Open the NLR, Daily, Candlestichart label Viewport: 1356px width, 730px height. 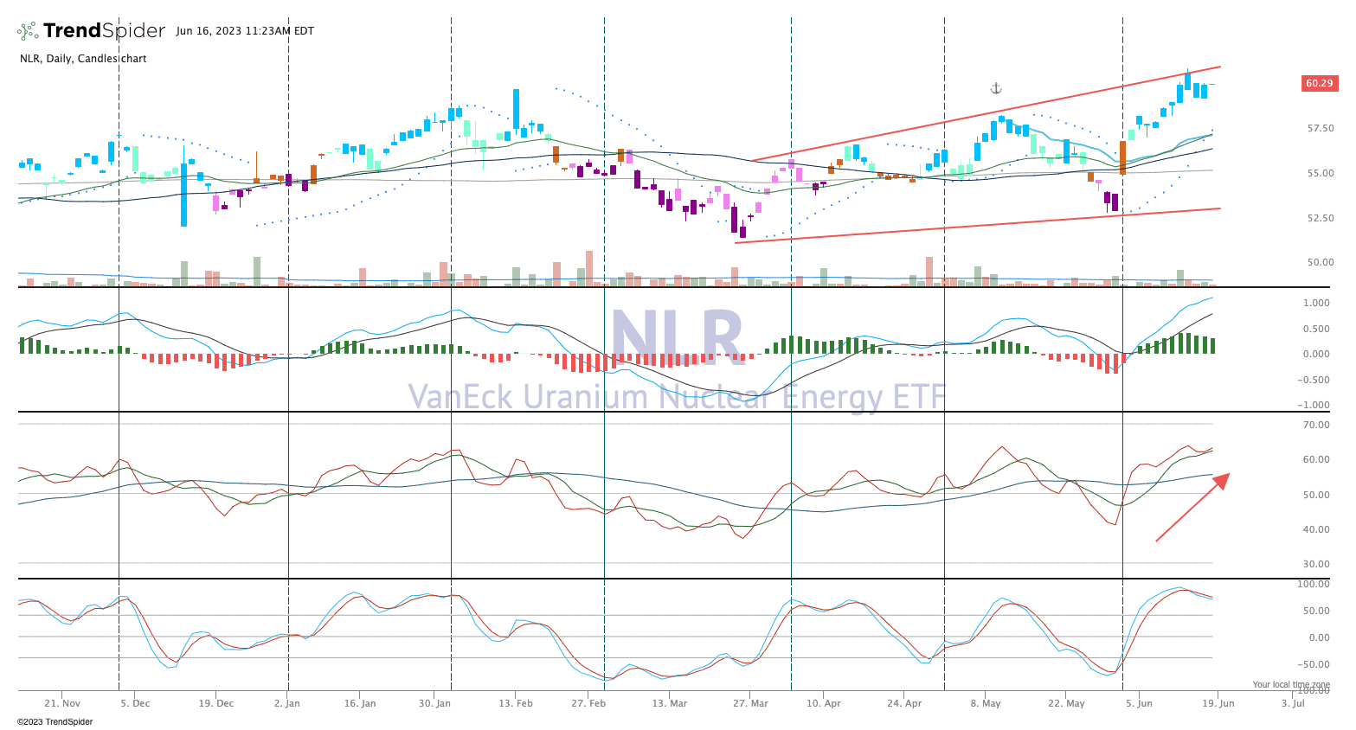click(83, 59)
